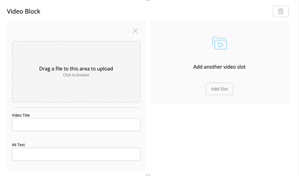This screenshot has width=299, height=176.
Task: Click 'Add another video slot' text
Action: click(219, 67)
